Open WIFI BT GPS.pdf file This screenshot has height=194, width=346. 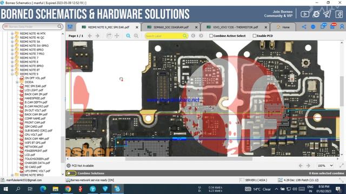pos(35,143)
